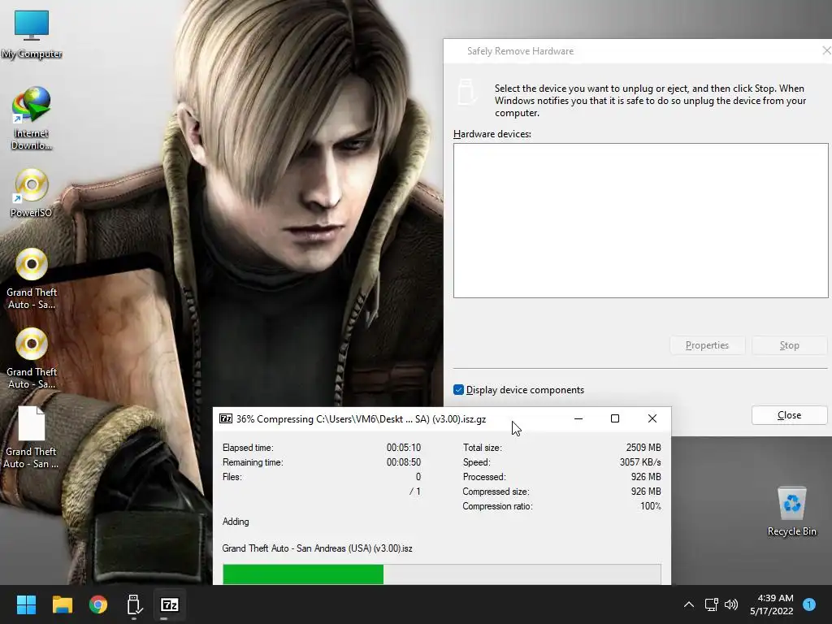Select the first Grand Theft Auto disc icon
Screen dimensions: 832x624
coord(32,279)
